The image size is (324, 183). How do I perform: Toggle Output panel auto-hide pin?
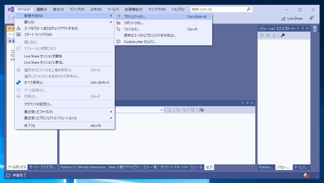tap(247, 103)
